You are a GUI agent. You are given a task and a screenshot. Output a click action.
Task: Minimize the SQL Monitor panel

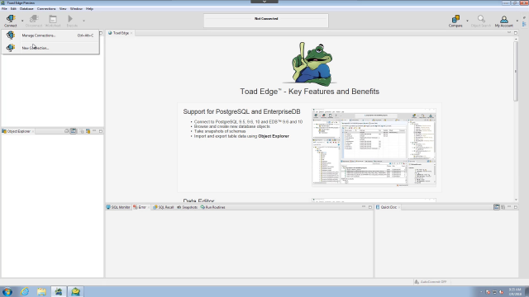[x=364, y=206]
